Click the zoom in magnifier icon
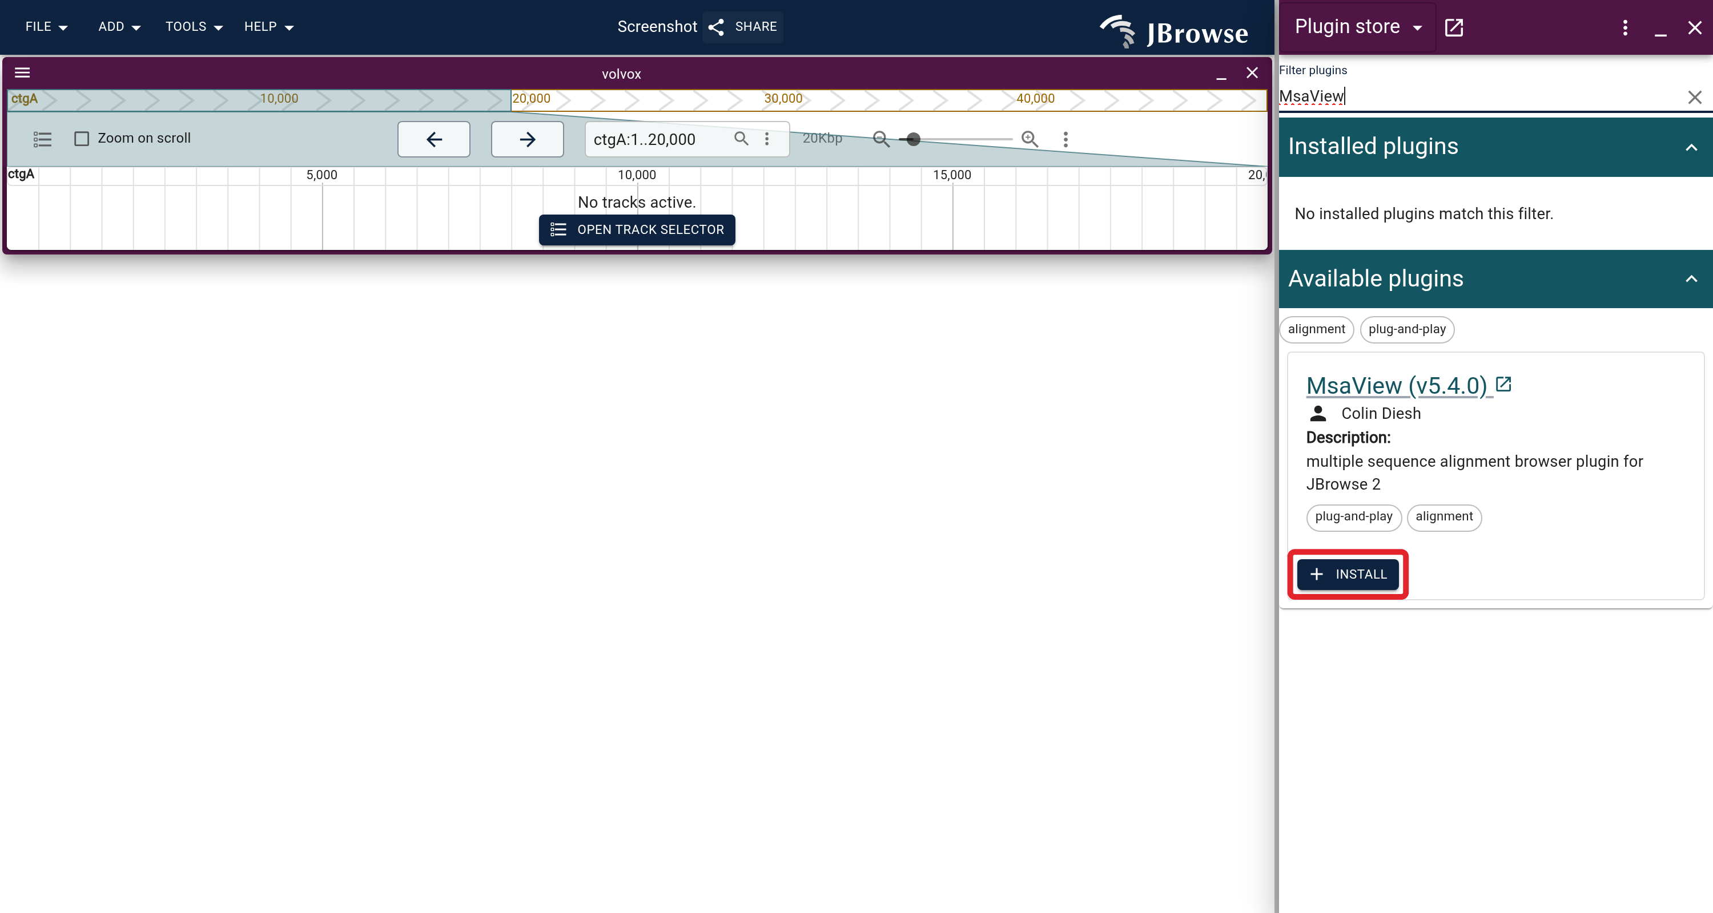1713x913 pixels. (x=1030, y=139)
